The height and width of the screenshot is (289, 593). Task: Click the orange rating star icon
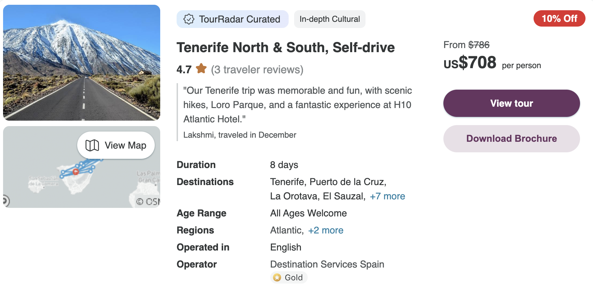click(x=201, y=69)
